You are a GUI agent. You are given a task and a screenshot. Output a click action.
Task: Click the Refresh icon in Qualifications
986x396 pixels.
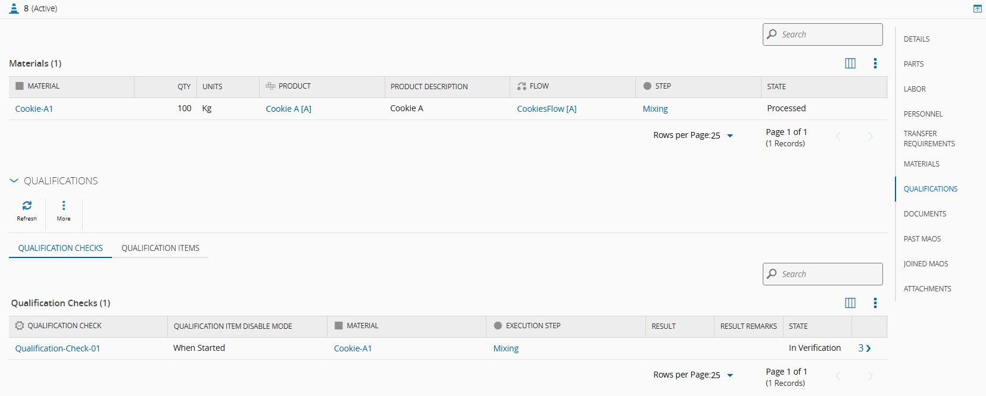pos(27,206)
